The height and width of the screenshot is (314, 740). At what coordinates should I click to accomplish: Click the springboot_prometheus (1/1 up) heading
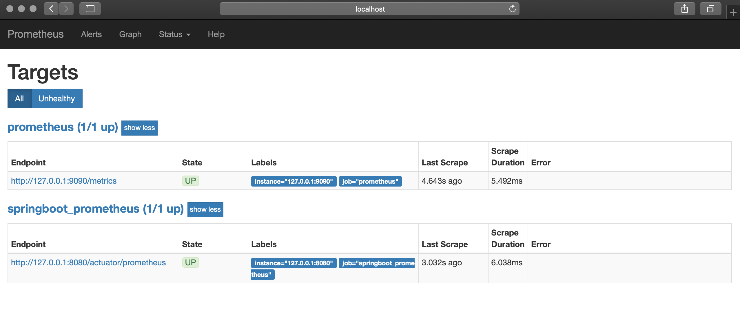pyautogui.click(x=96, y=209)
